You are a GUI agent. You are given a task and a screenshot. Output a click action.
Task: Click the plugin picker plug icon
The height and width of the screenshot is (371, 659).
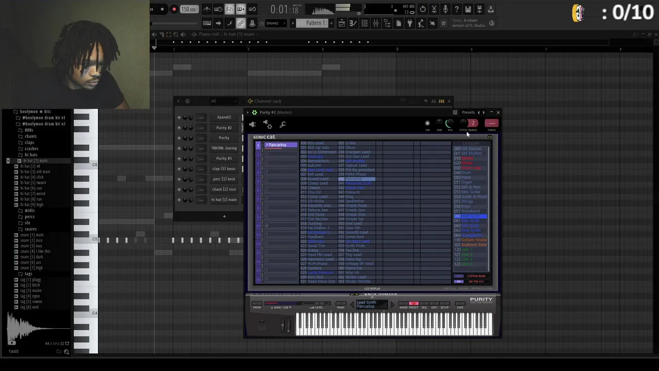410,23
